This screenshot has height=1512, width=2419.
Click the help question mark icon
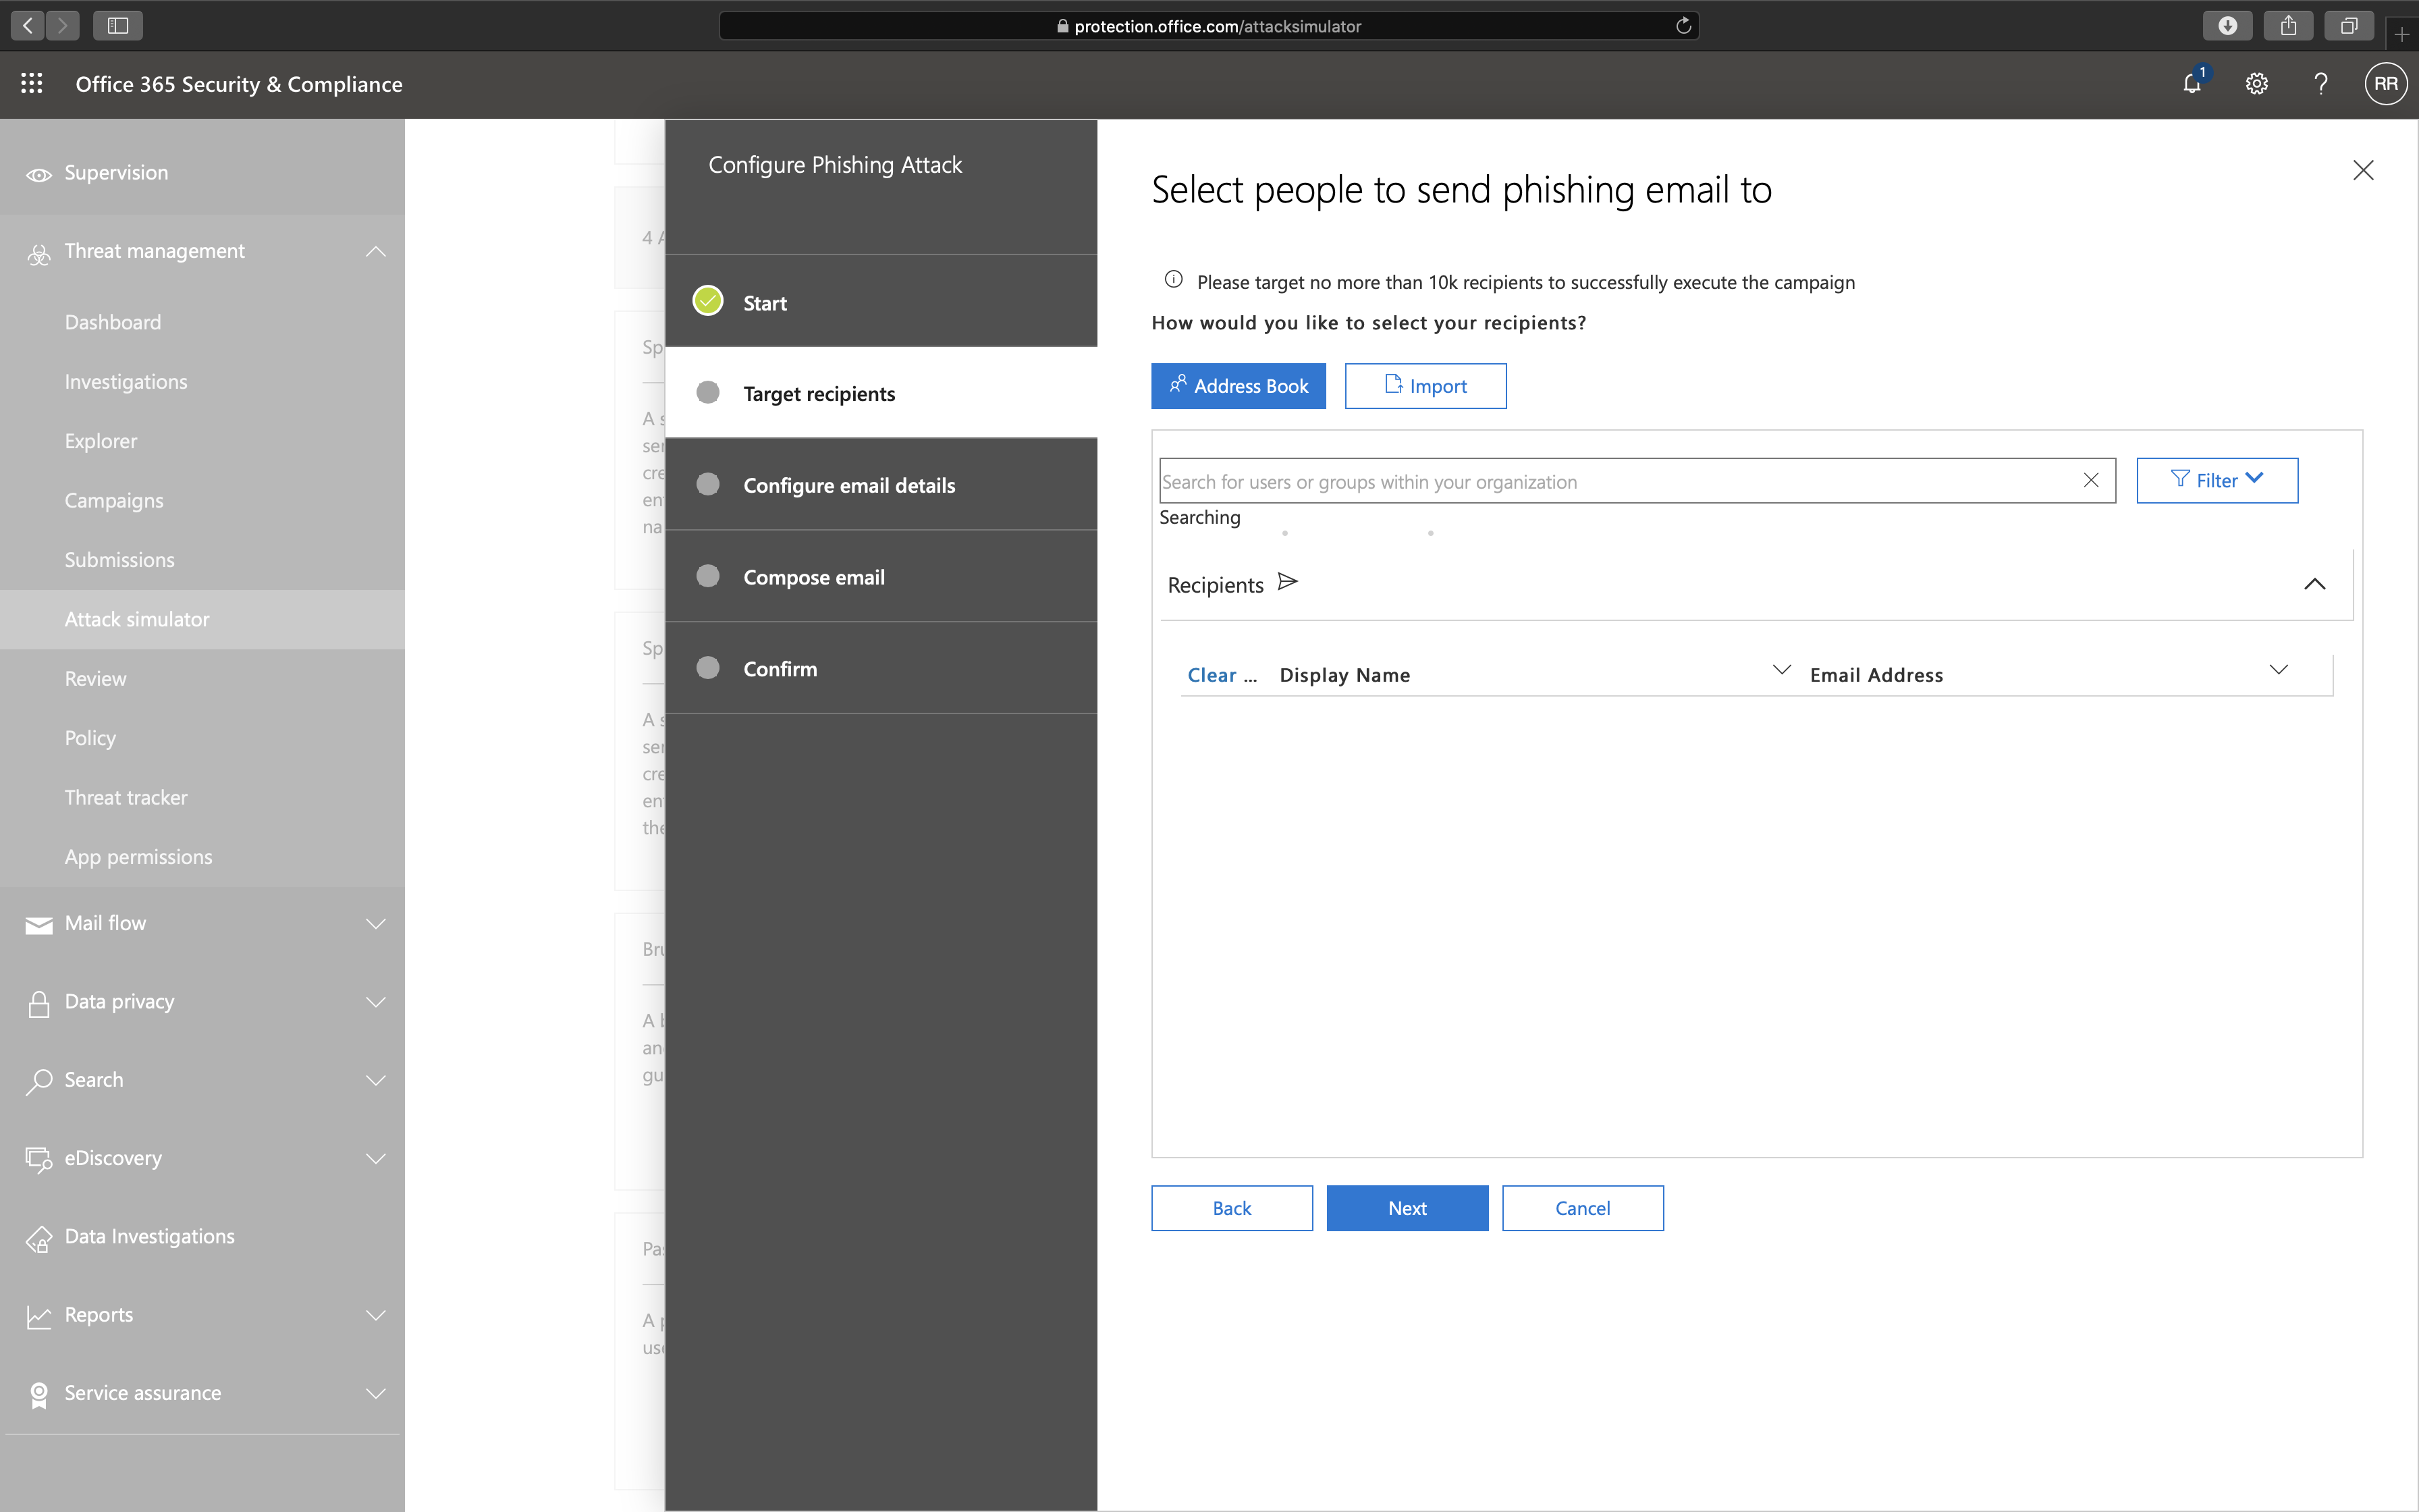[2320, 84]
